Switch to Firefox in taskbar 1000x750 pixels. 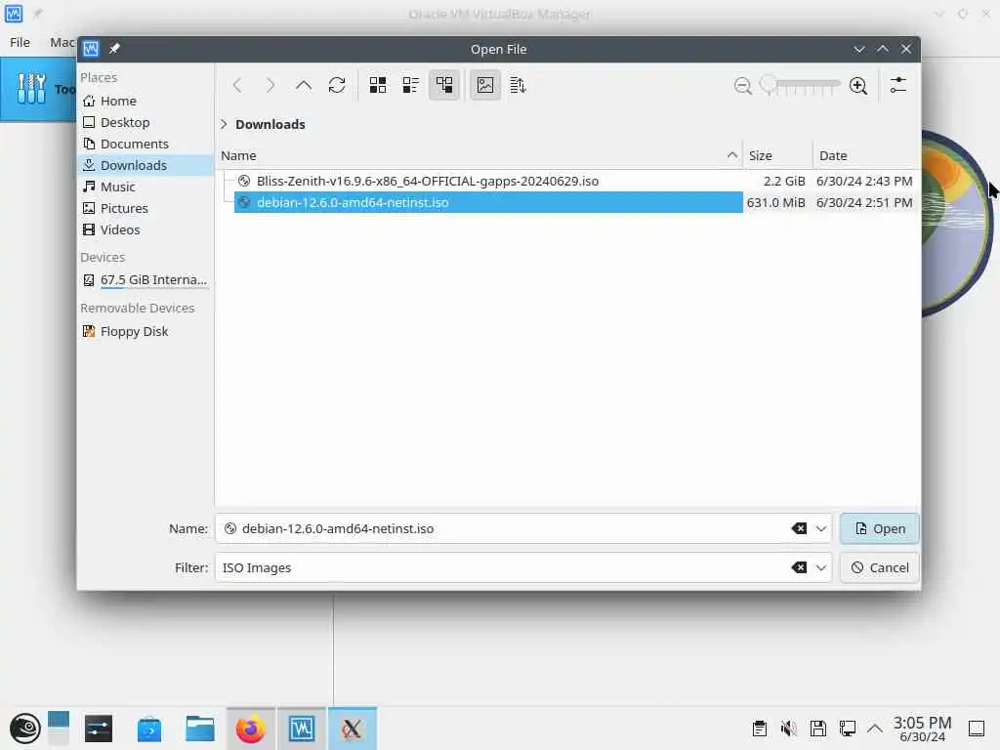click(x=251, y=729)
